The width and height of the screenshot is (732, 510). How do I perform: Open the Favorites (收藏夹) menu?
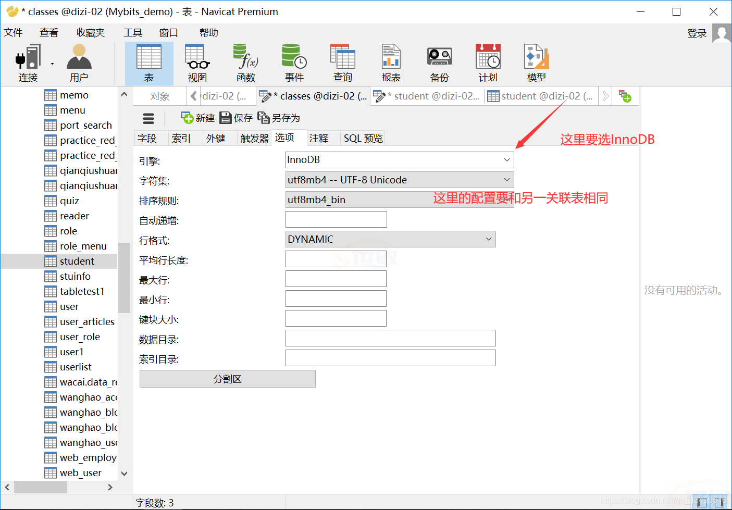click(91, 32)
